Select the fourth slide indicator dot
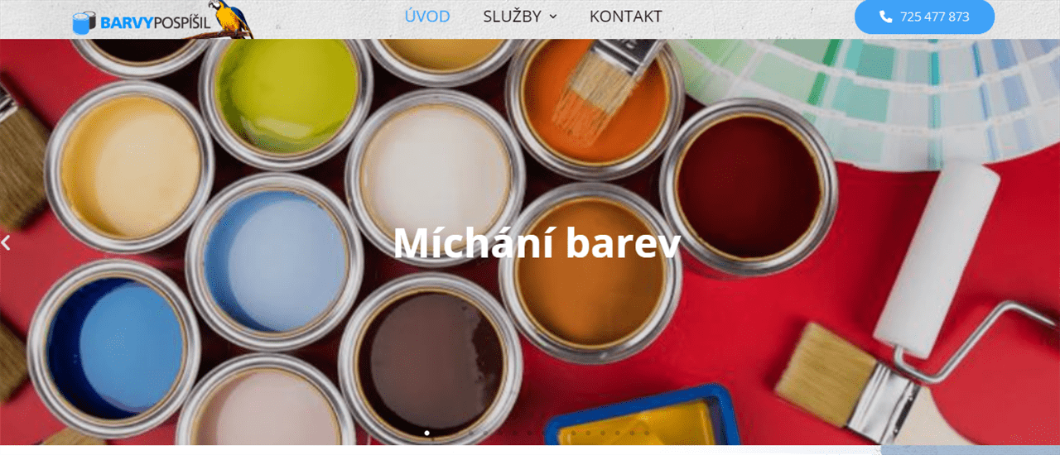 click(x=471, y=433)
